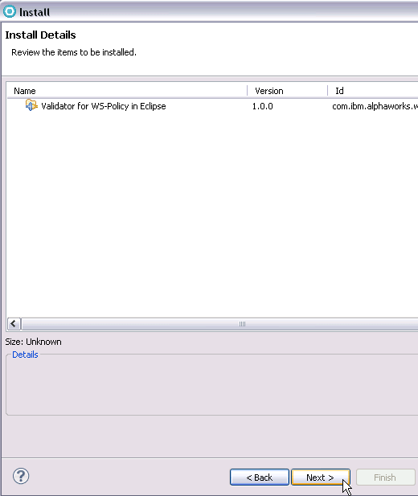This screenshot has height=496, width=418.
Task: Sort by the Version column header
Action: tap(287, 91)
